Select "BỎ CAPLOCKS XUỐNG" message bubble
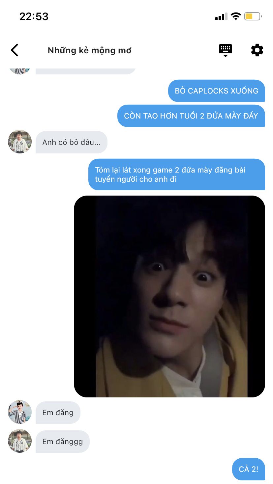Screen dimensions: 273x484 click(x=217, y=91)
